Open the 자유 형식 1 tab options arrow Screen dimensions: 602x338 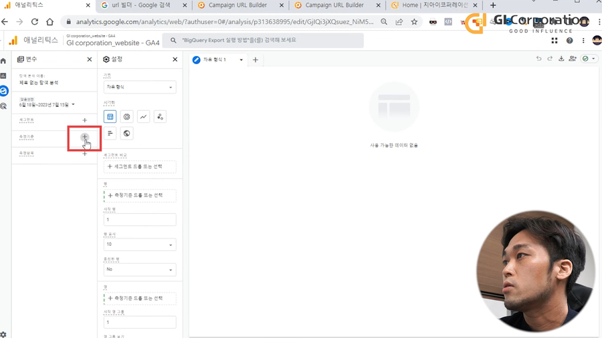coord(241,59)
